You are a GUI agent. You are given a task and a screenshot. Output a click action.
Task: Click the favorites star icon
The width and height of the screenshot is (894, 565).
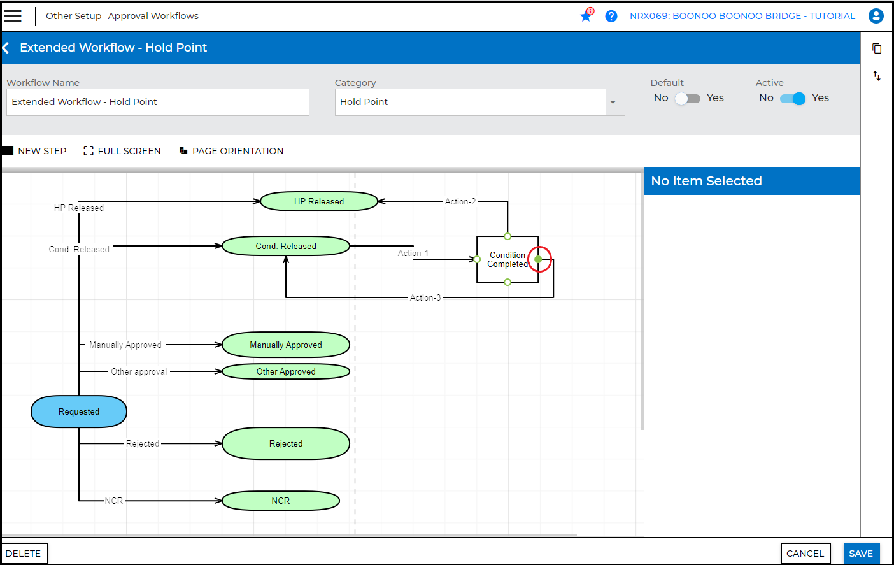[x=586, y=16]
